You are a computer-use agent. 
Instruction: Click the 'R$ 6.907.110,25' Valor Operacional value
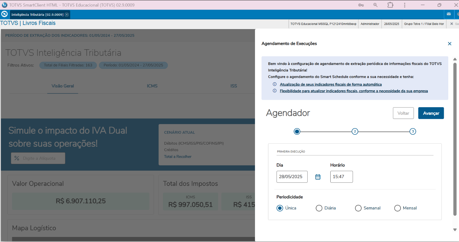(81, 201)
